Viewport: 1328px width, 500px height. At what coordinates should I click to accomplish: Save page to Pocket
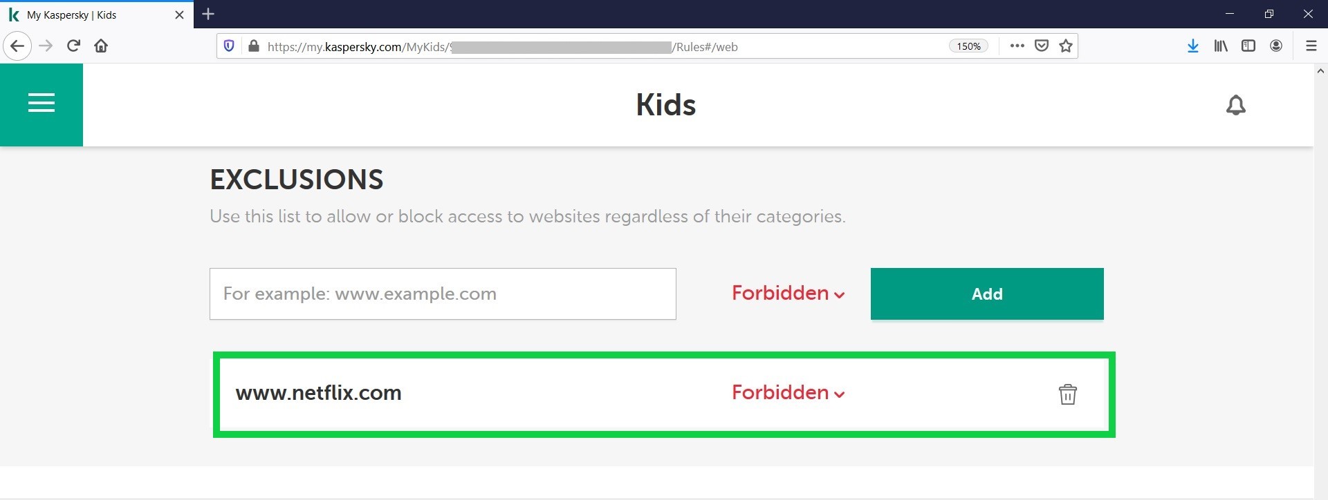[1041, 46]
